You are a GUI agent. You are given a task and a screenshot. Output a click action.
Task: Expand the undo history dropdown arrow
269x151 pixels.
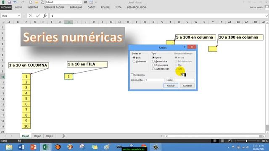pyautogui.click(x=18, y=2)
